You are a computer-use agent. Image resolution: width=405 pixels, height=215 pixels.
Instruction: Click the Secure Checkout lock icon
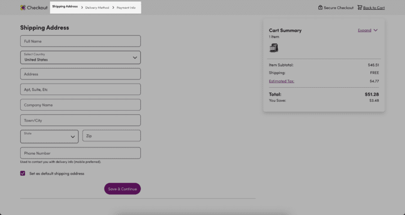(320, 8)
